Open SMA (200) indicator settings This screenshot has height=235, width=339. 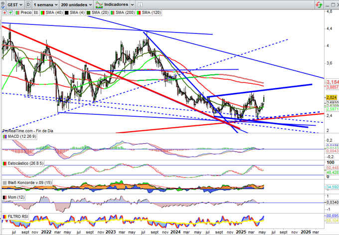125,13
